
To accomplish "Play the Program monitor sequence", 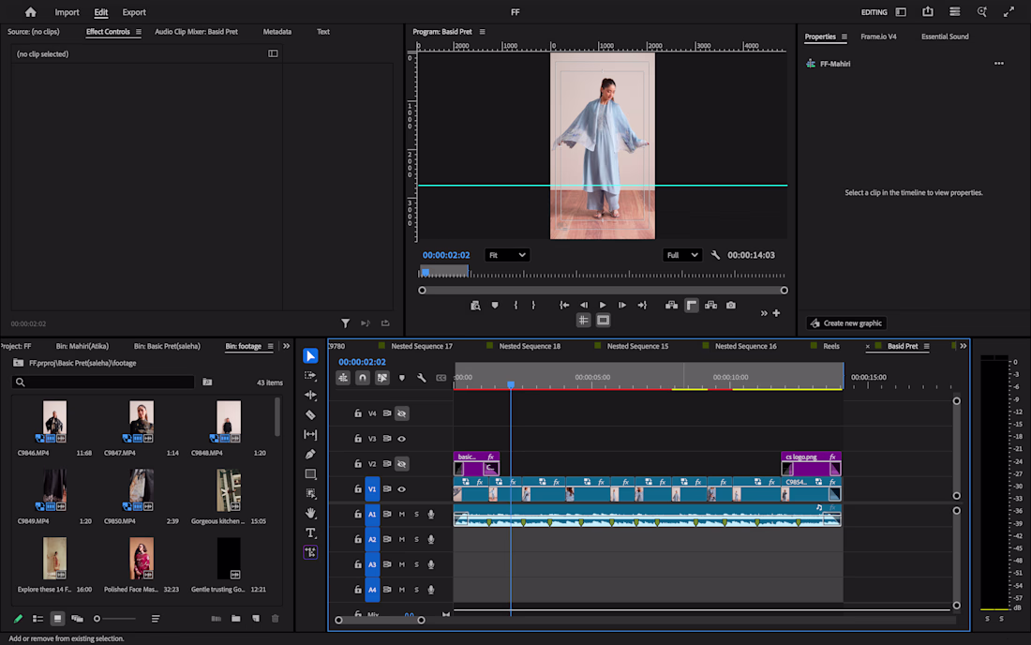I will [x=603, y=305].
